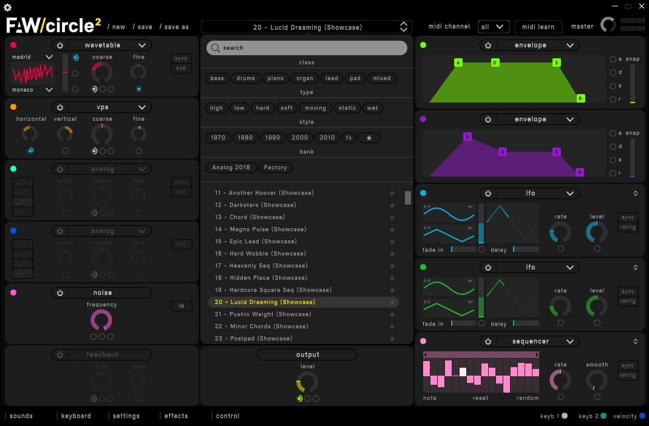Favorite the Darkstars (Showcase) preset star
This screenshot has height=426, width=649.
[x=392, y=205]
